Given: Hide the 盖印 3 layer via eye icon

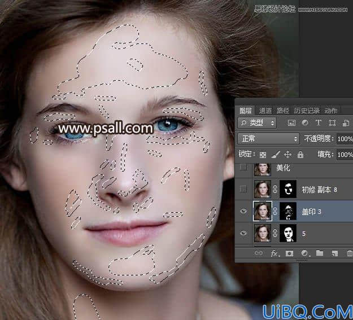Looking at the screenshot, I should click(243, 211).
